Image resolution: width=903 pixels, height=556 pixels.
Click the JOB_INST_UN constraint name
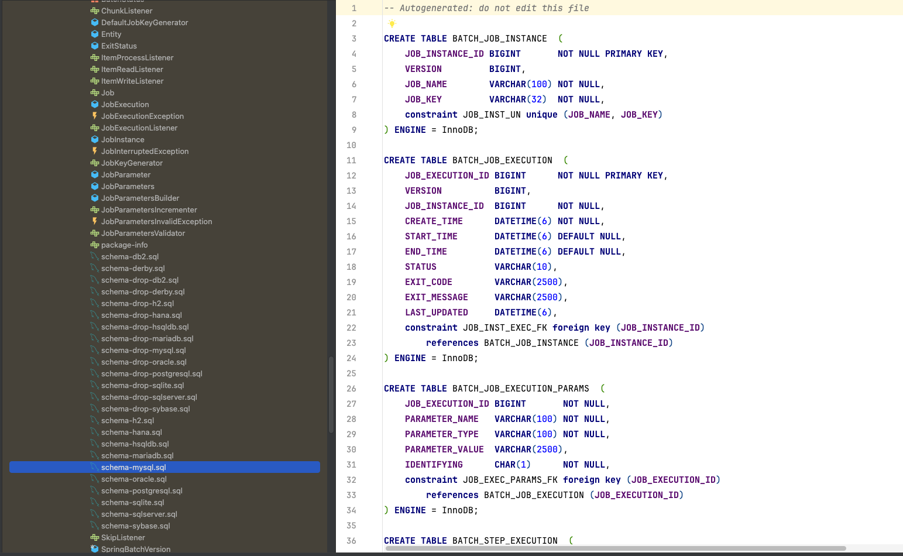coord(492,115)
